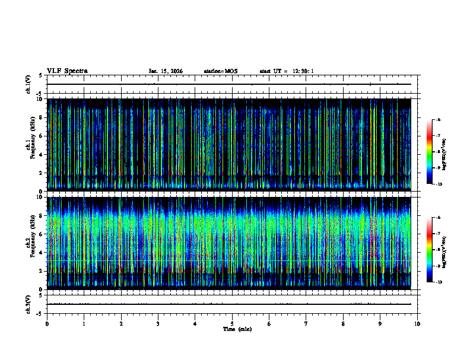The height and width of the screenshot is (363, 470).
Task: Click the ch.3 voltage waveform trace panel
Action: coord(232,304)
